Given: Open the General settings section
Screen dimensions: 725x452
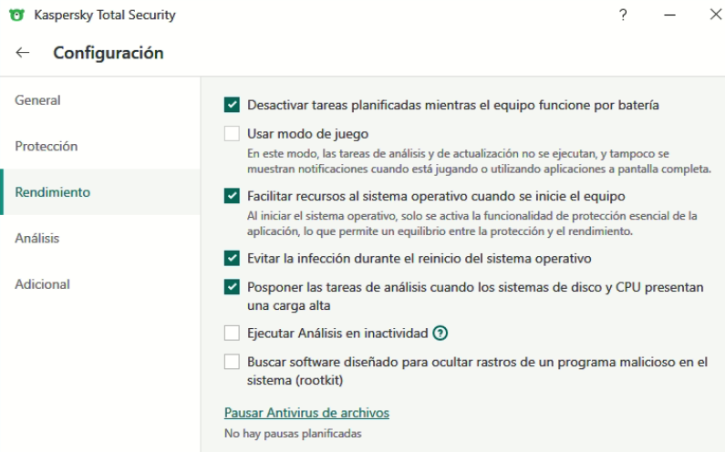Looking at the screenshot, I should (x=37, y=100).
